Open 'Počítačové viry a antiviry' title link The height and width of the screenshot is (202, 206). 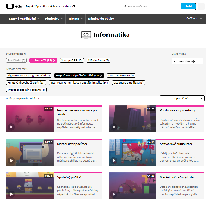point(178,110)
